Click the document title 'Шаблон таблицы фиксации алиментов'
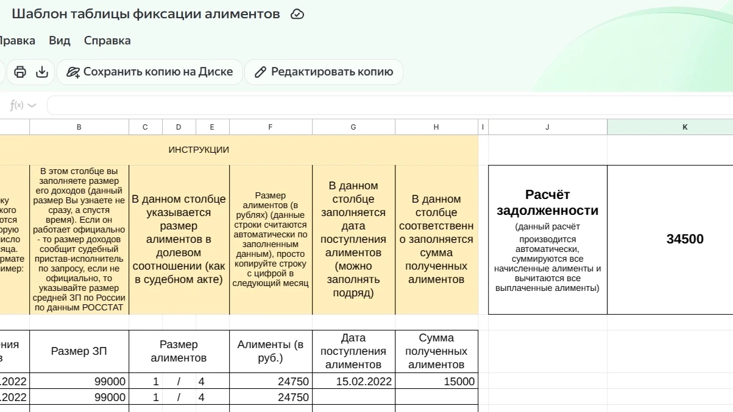This screenshot has height=412, width=733. pos(146,14)
